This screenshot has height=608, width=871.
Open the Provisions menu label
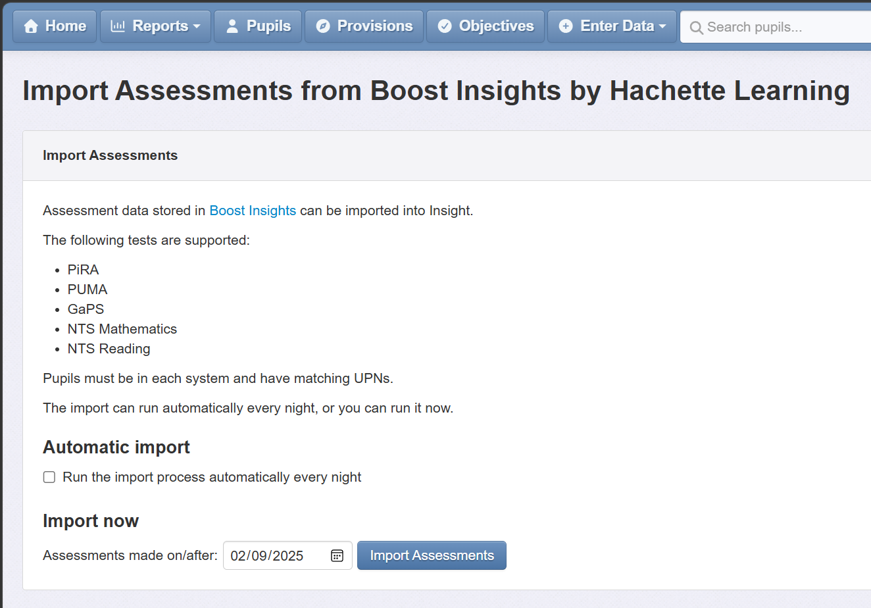(x=375, y=26)
